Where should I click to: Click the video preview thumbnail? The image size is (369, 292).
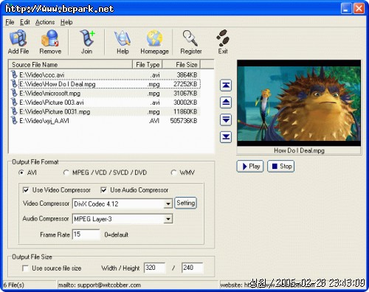299,102
